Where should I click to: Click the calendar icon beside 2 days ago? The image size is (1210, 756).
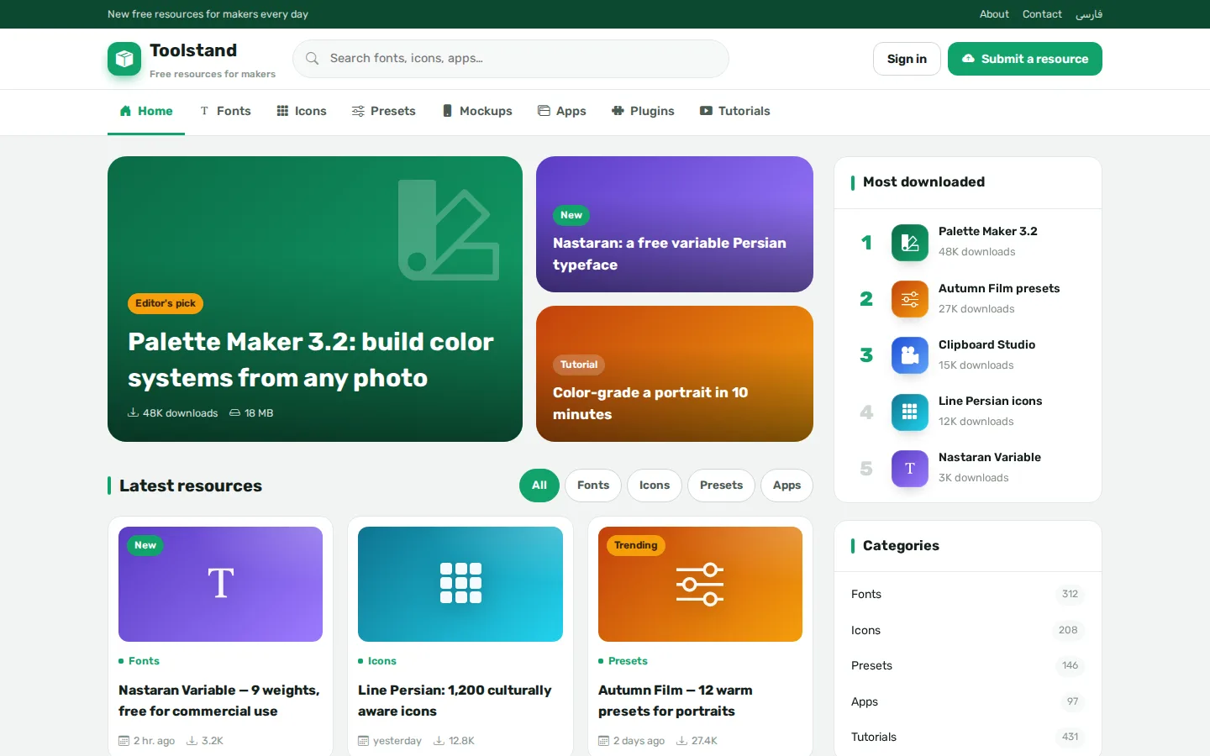tap(603, 741)
